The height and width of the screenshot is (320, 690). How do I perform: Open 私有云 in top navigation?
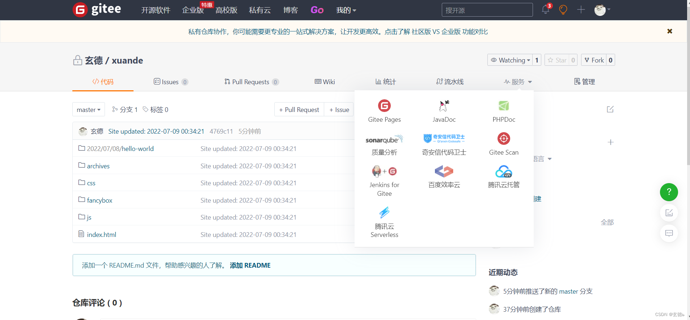[x=260, y=10]
